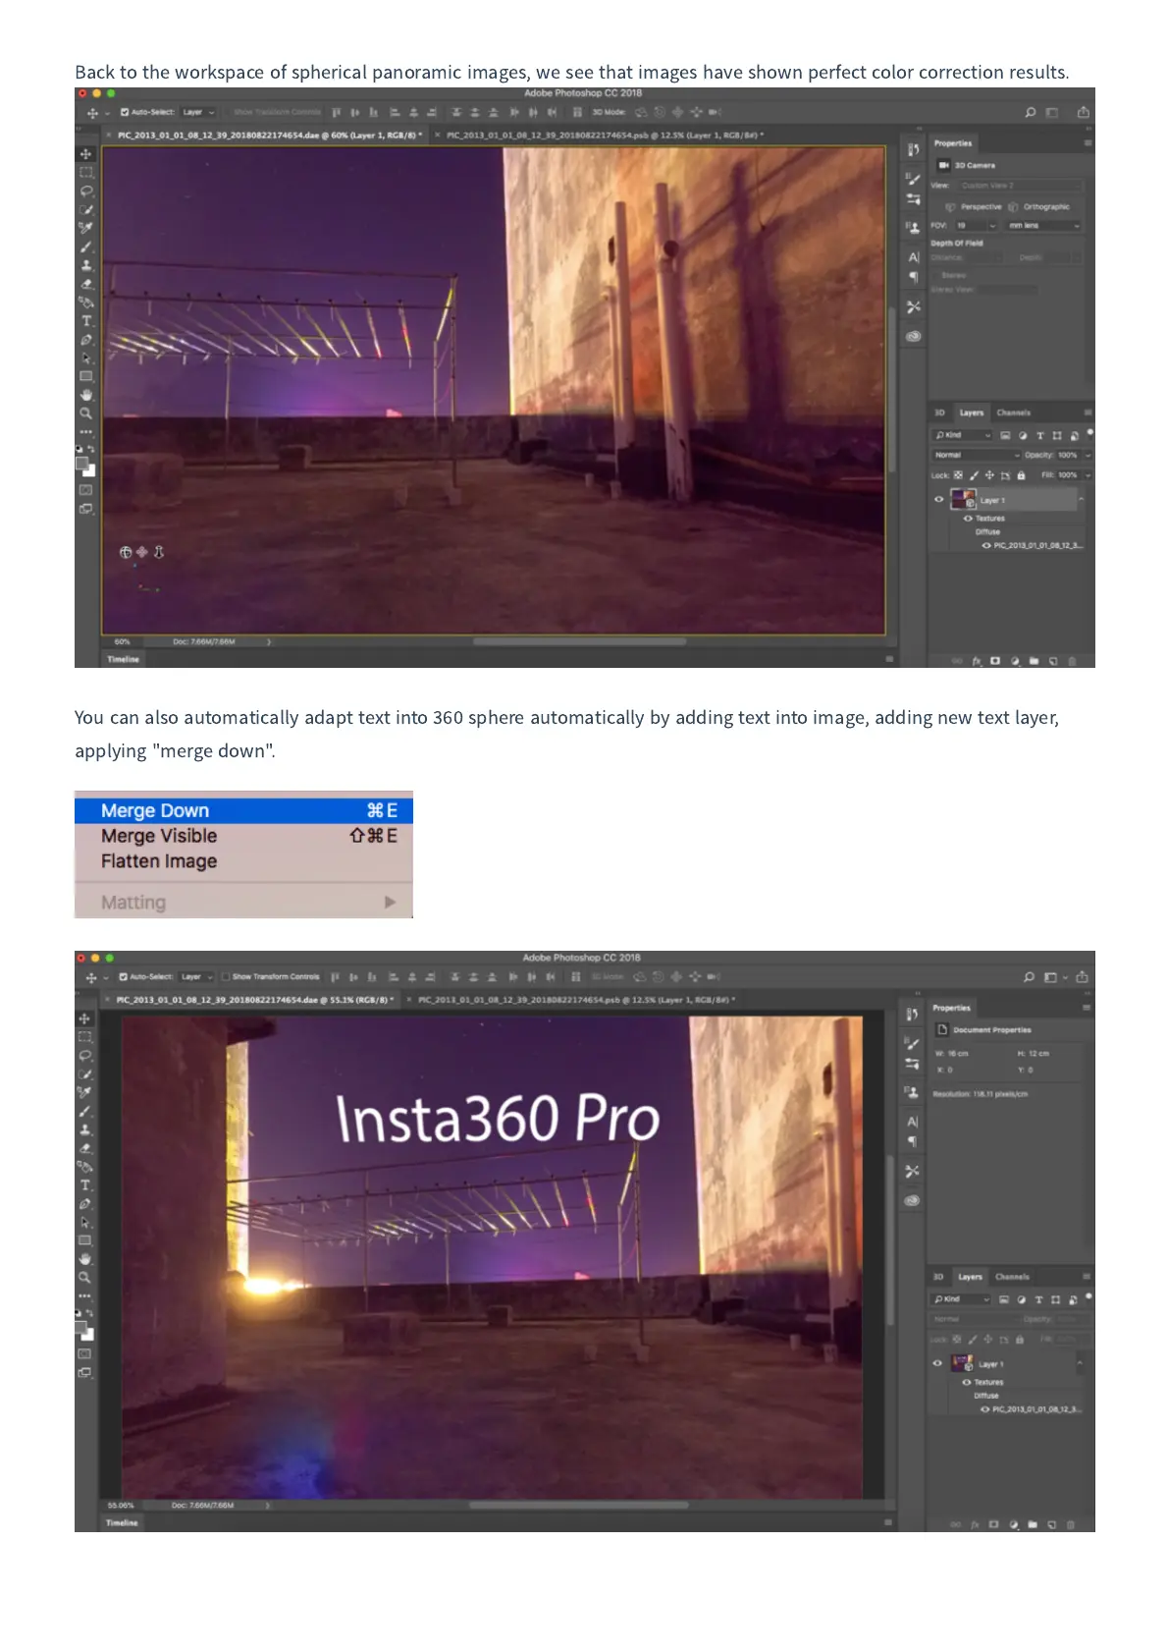Open Kind filter dropdown in Insta360 Pro window
The image size is (1168, 1652).
point(961,1299)
